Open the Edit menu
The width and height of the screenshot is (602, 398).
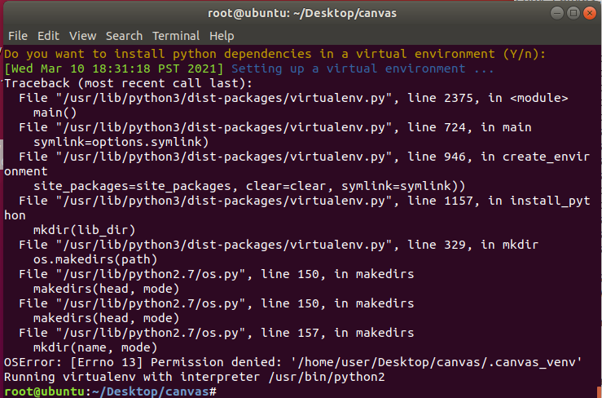point(48,36)
